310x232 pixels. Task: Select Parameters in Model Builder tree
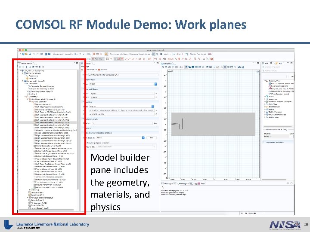coord(33,76)
